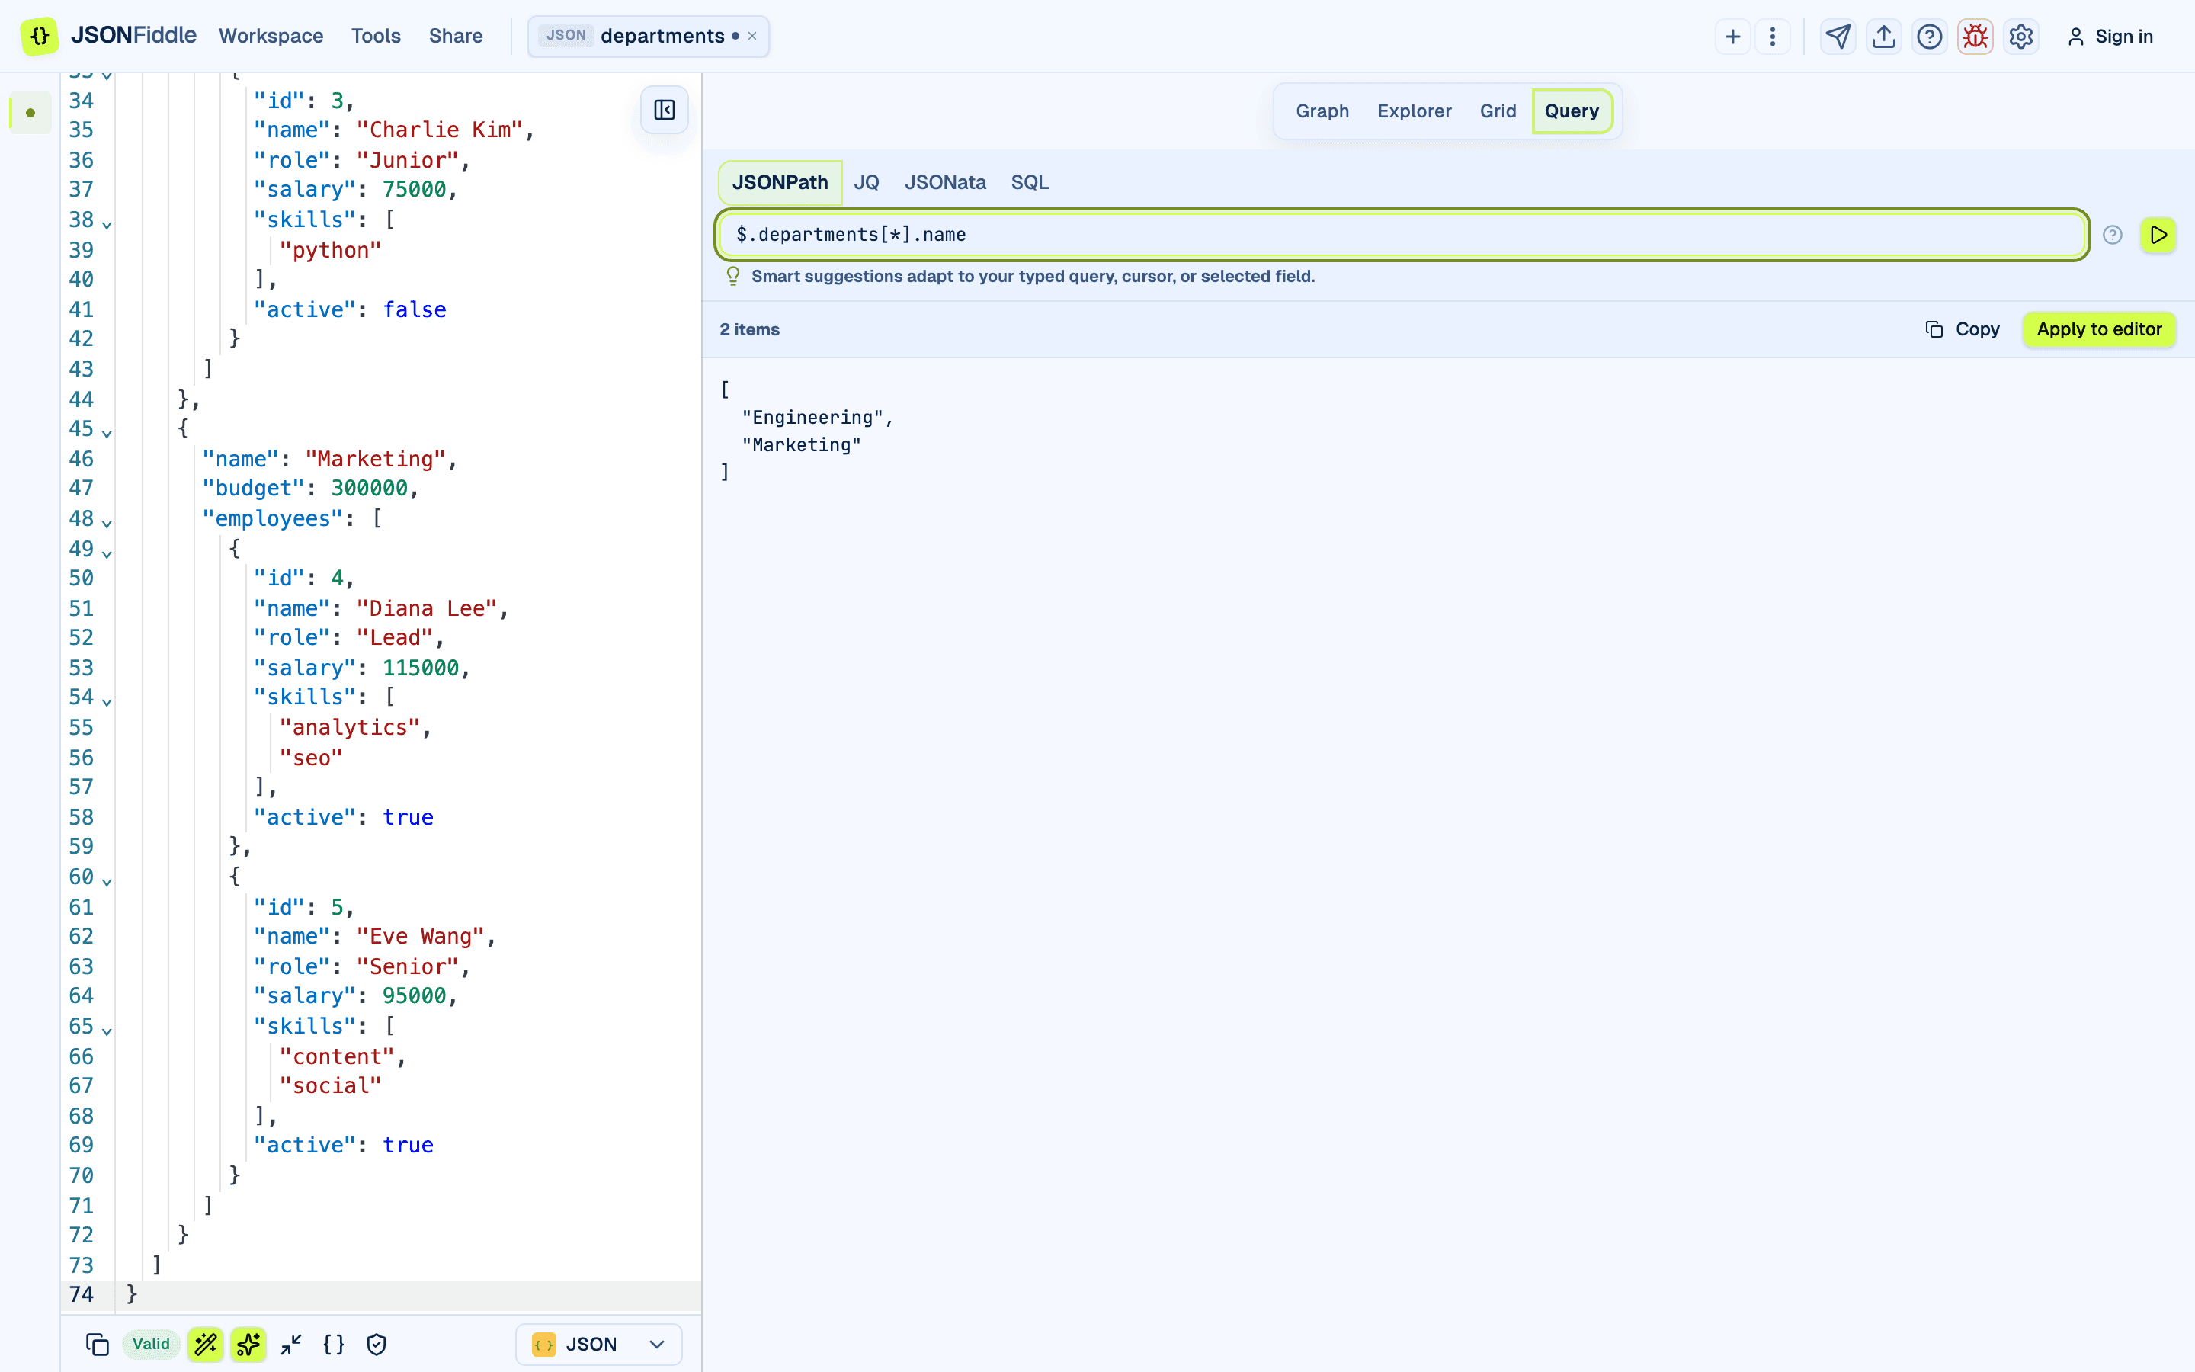Run the query with the play button
The width and height of the screenshot is (2195, 1372).
click(2158, 235)
